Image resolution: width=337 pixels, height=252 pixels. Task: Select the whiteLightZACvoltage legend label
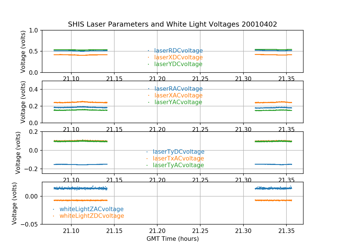tap(91, 209)
